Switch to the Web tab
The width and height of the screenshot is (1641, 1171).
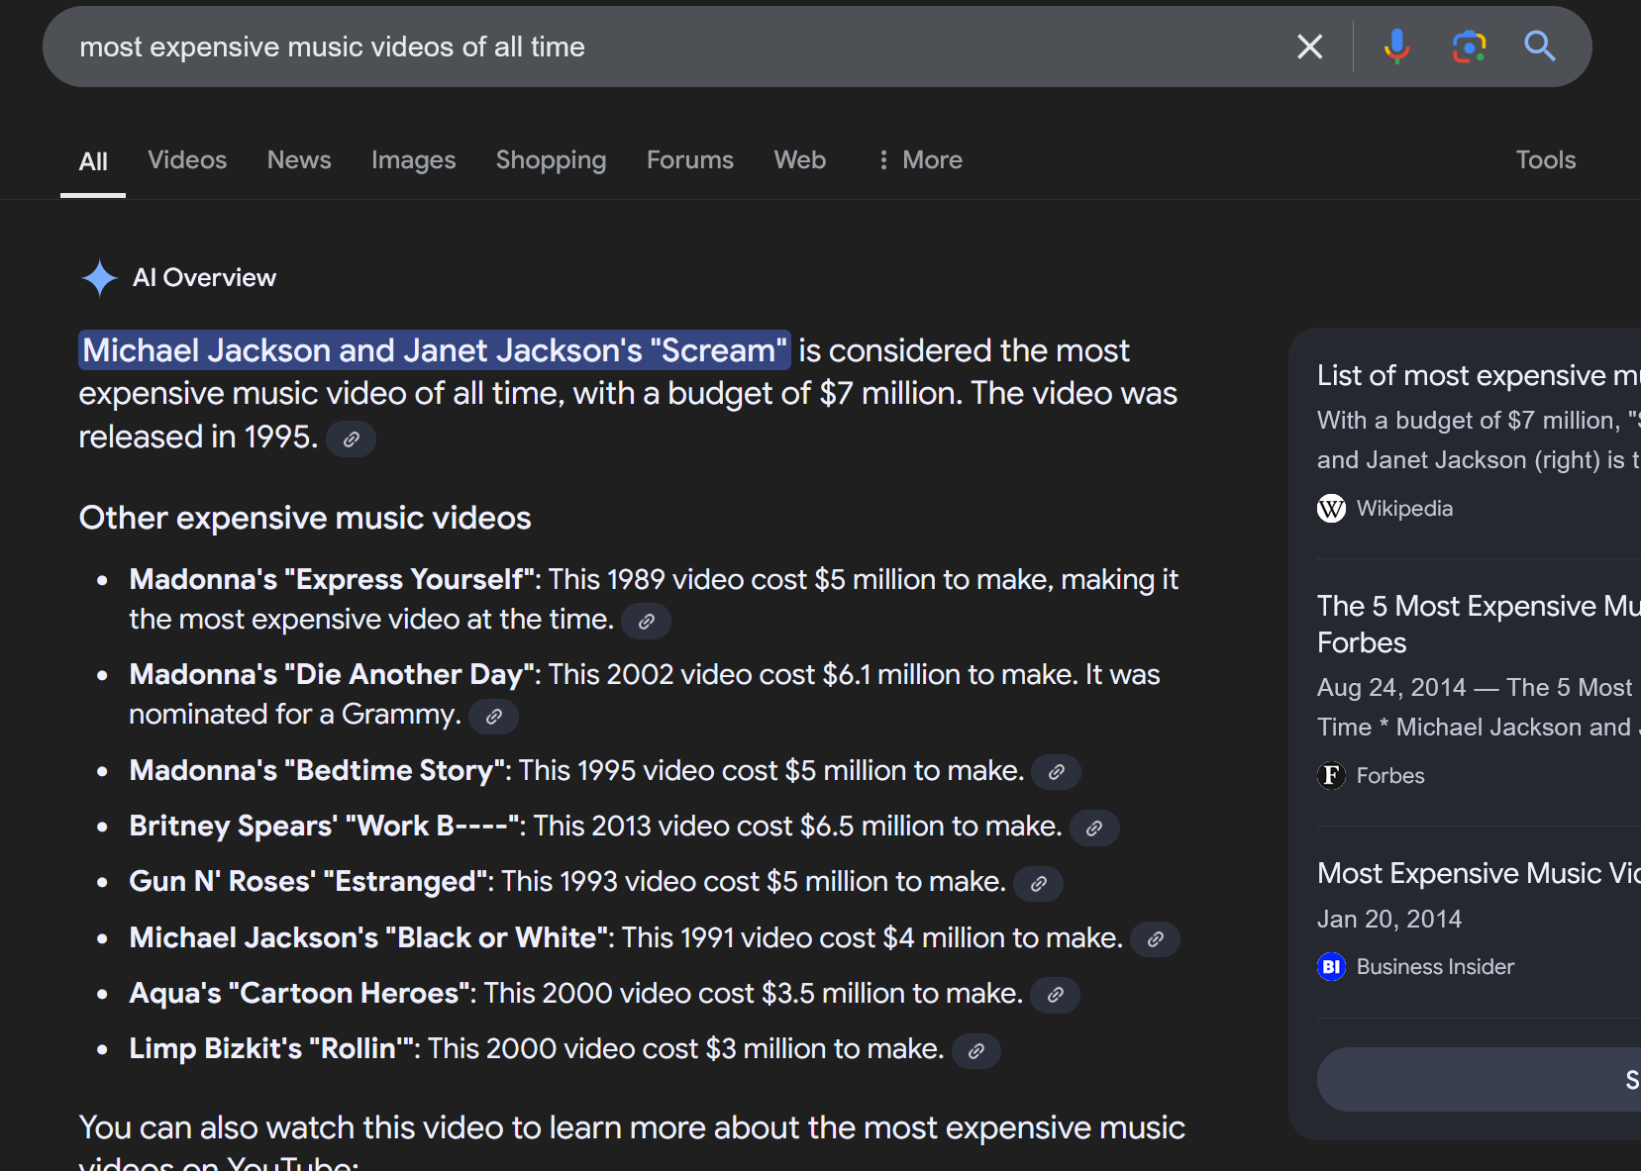(800, 160)
